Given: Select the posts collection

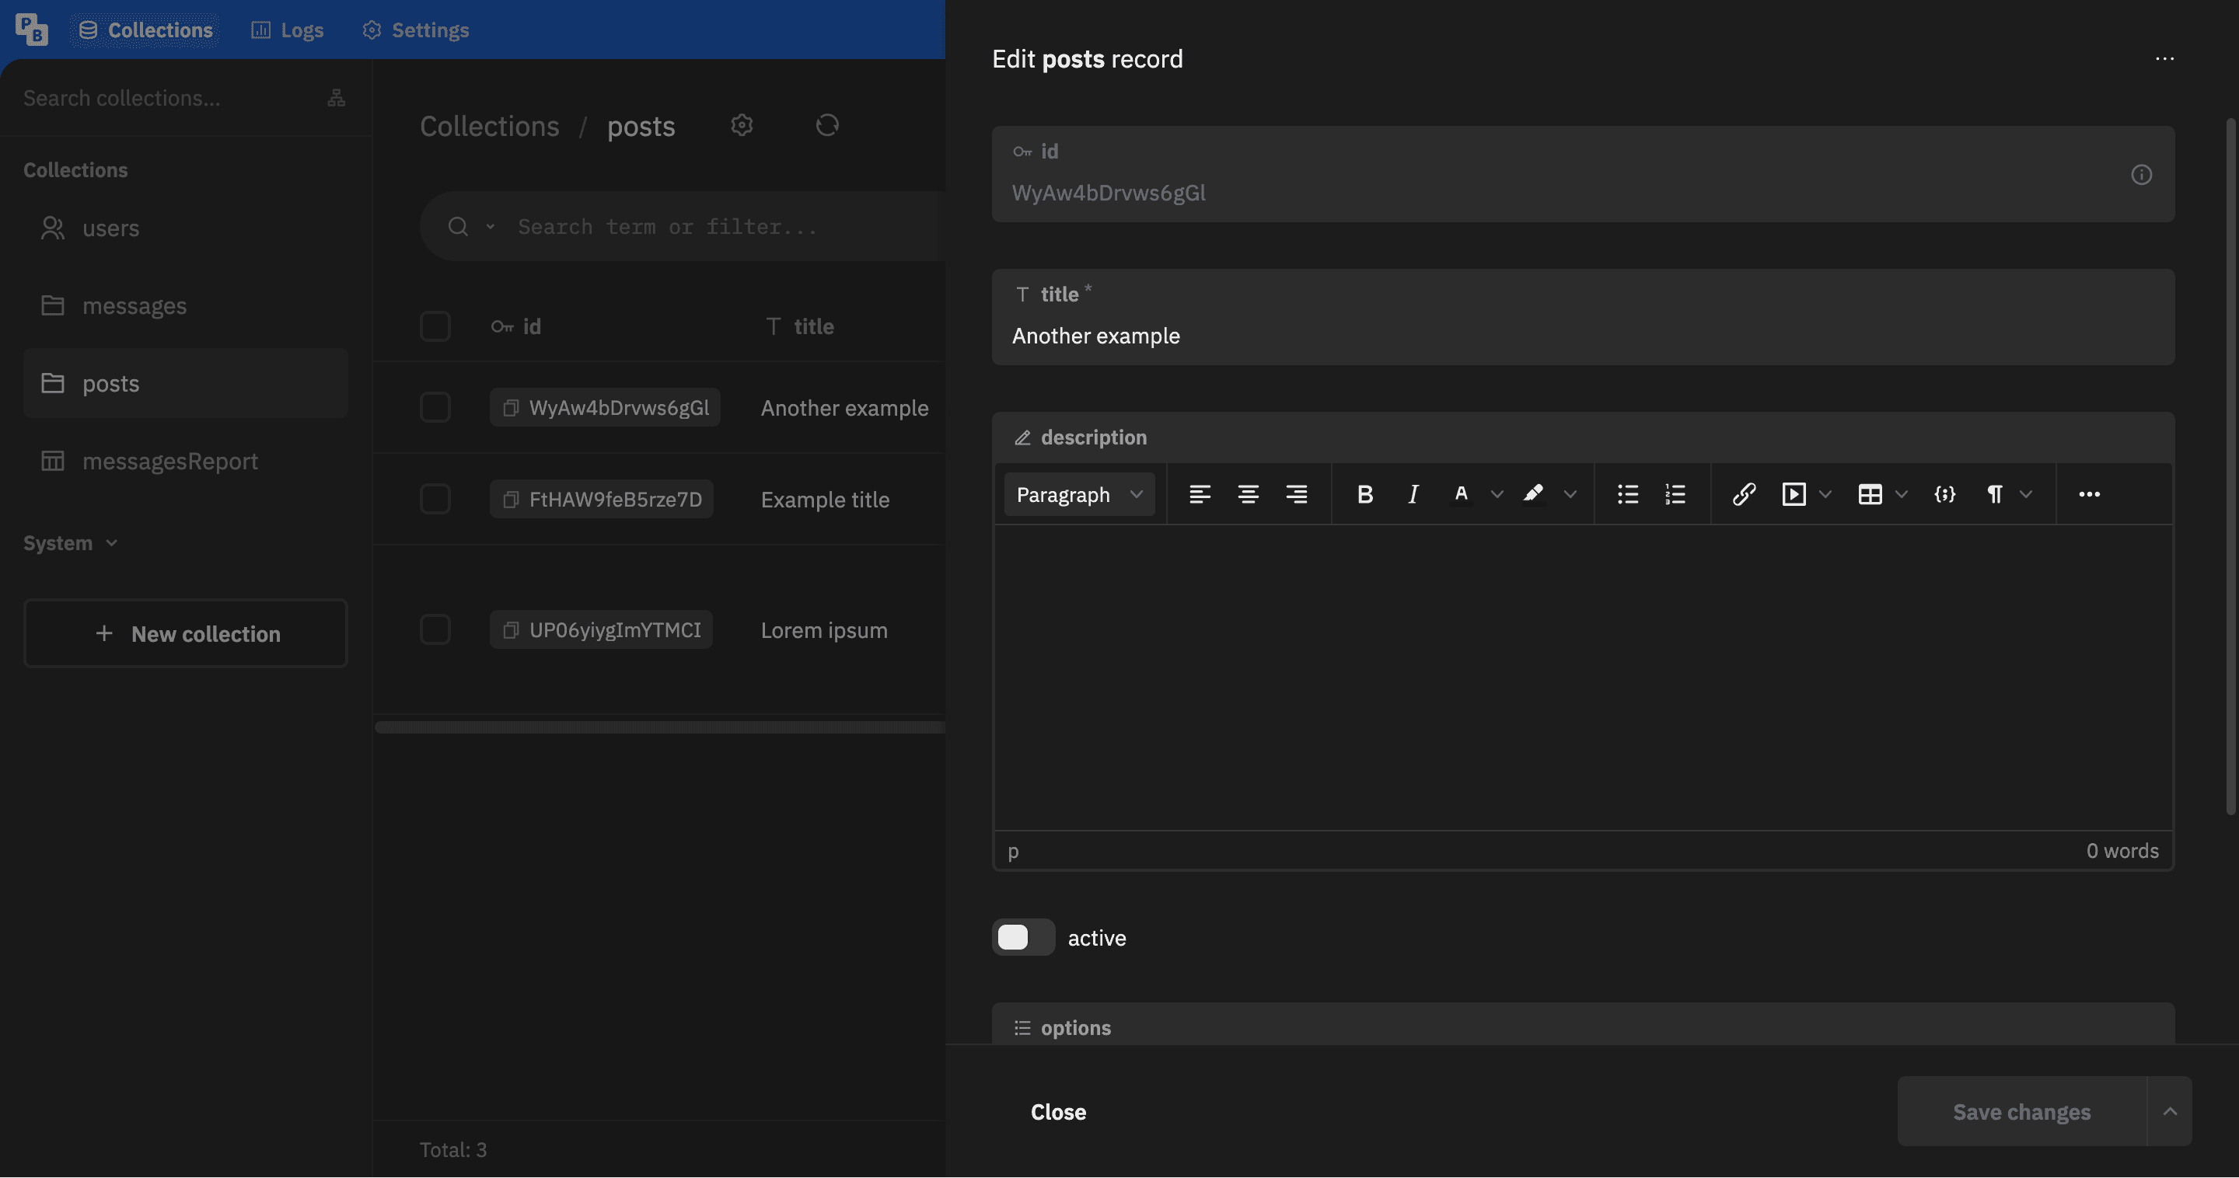Looking at the screenshot, I should pos(185,383).
